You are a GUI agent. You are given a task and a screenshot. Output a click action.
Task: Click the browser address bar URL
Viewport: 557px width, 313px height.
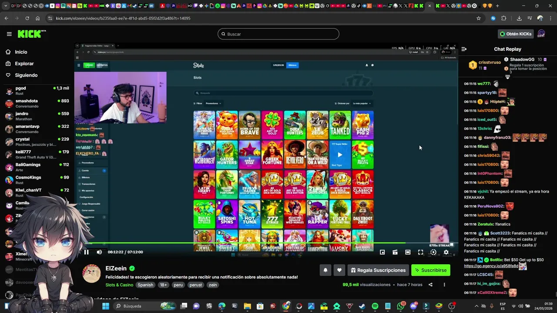click(x=123, y=18)
